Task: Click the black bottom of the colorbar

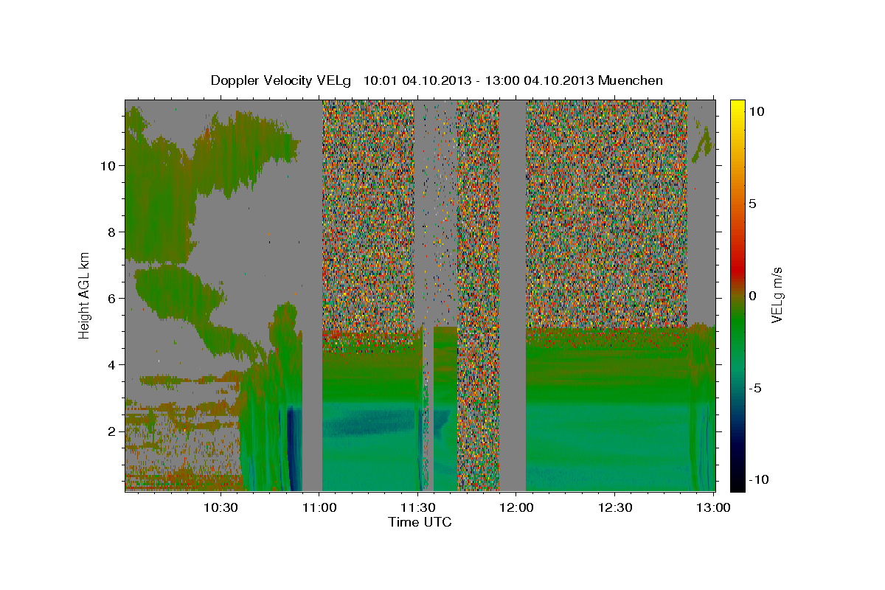Action: [x=737, y=483]
